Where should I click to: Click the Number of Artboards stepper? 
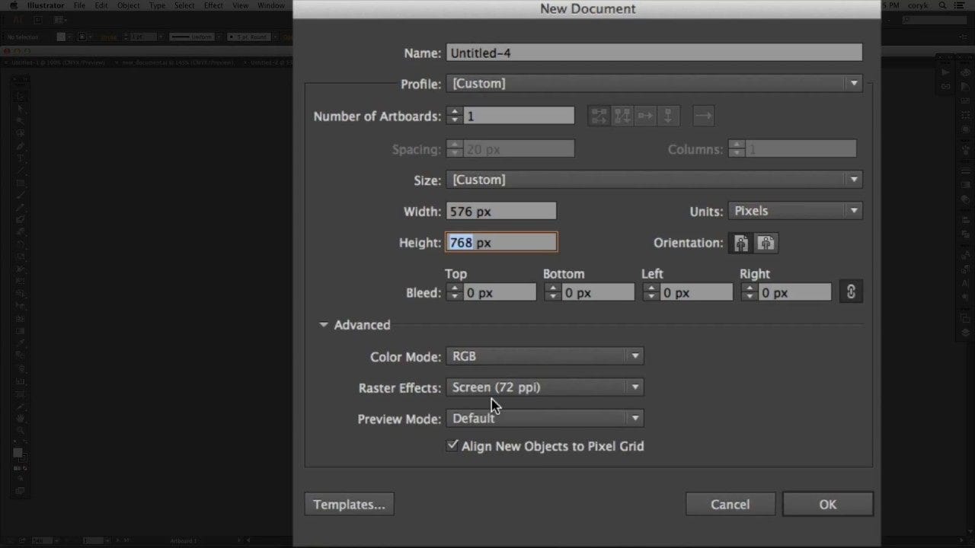455,116
